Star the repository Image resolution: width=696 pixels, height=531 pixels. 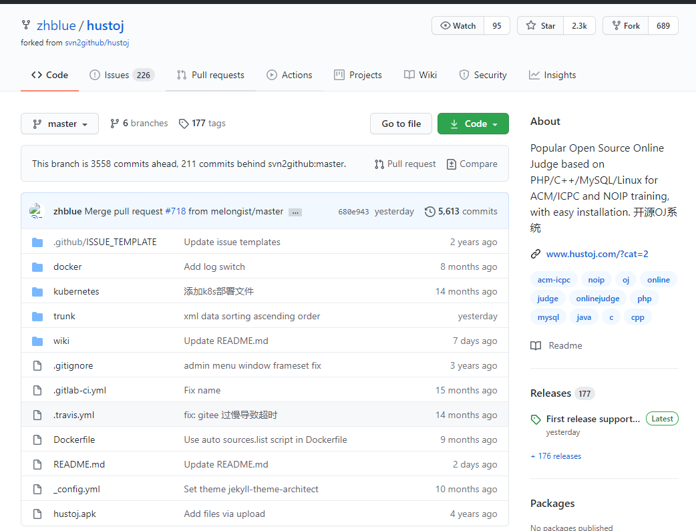tap(540, 26)
